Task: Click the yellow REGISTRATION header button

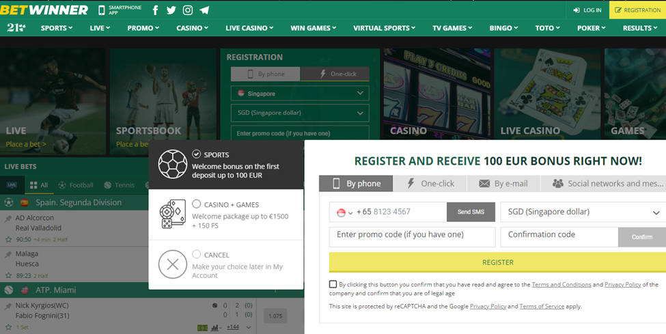Action: (x=637, y=10)
